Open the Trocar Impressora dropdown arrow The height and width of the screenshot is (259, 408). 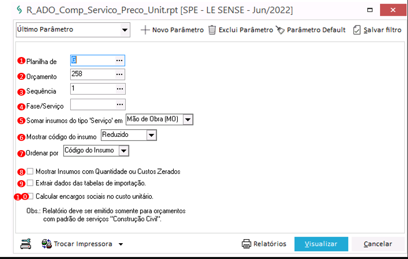[121, 244]
